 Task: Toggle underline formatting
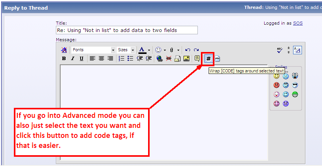pos(81,59)
